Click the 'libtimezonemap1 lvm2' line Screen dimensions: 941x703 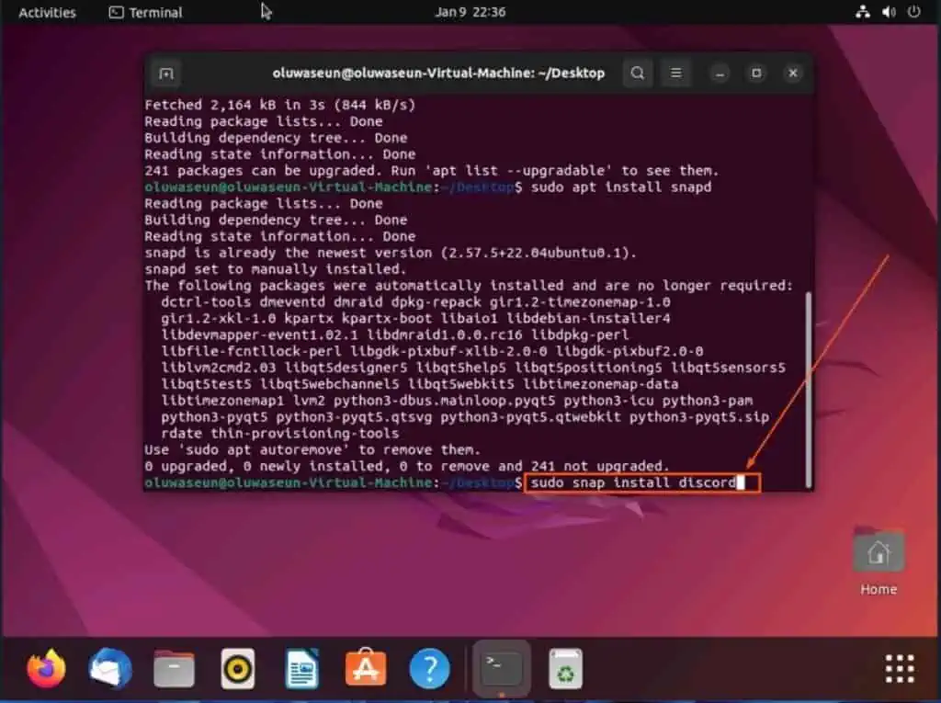click(x=457, y=401)
